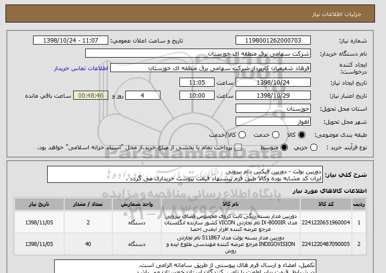The height and width of the screenshot is (273, 386).
Task: Click the ردیف column header
Action: [359, 204]
